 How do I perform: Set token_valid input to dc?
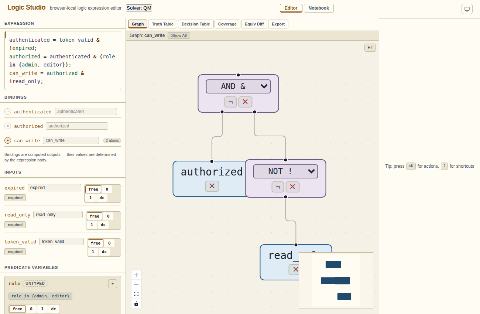pos(104,252)
